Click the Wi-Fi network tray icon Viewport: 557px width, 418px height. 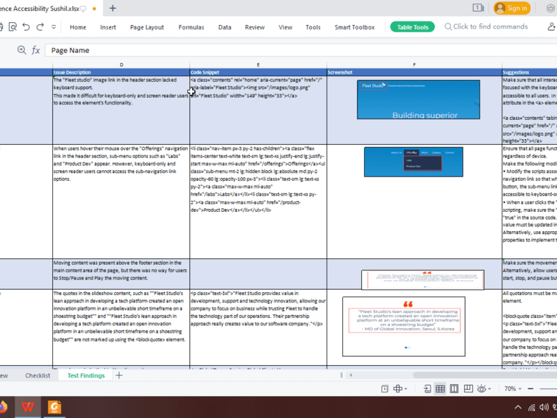coord(531,407)
